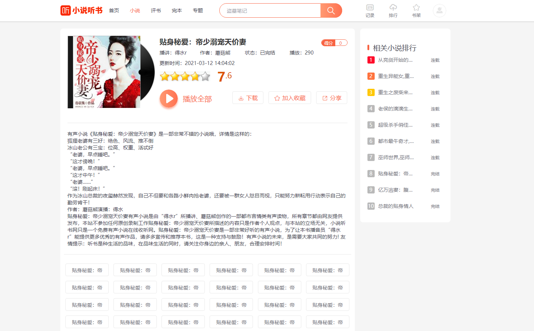Click the orange number 2 rank badge

[x=371, y=76]
